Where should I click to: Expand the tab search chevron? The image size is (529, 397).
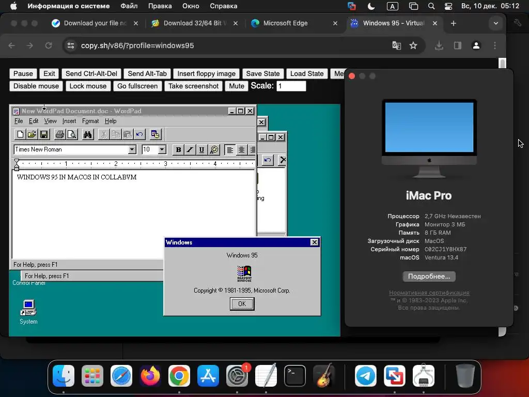[x=495, y=23]
